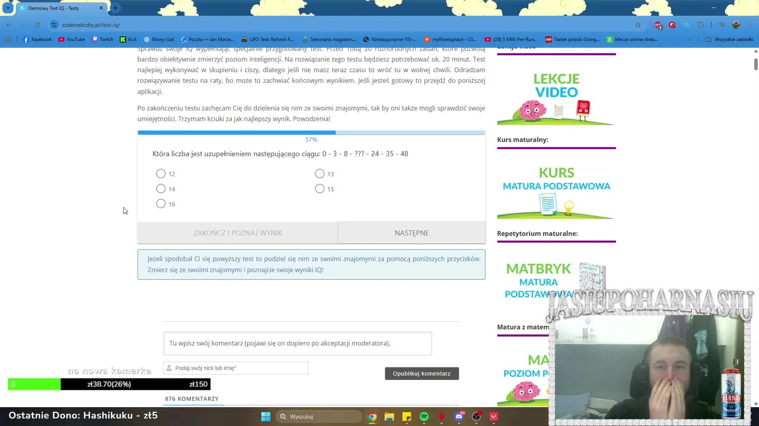The height and width of the screenshot is (426, 759).
Task: Open Spotify from the taskbar
Action: (x=424, y=417)
